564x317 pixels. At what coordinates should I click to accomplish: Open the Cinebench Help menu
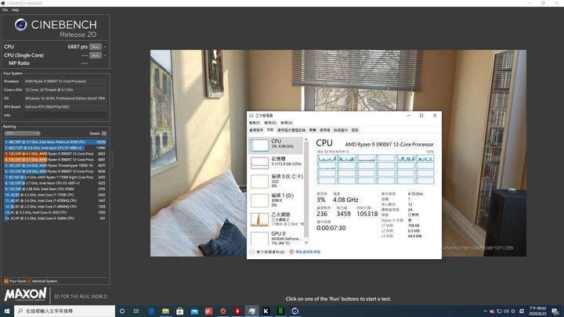15,10
